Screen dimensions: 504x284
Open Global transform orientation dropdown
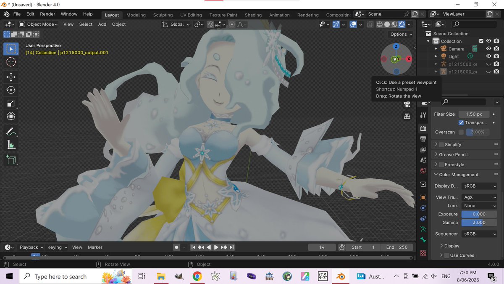pos(176,24)
